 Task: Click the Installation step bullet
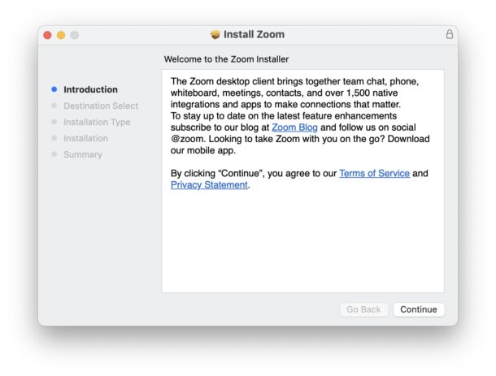[54, 138]
